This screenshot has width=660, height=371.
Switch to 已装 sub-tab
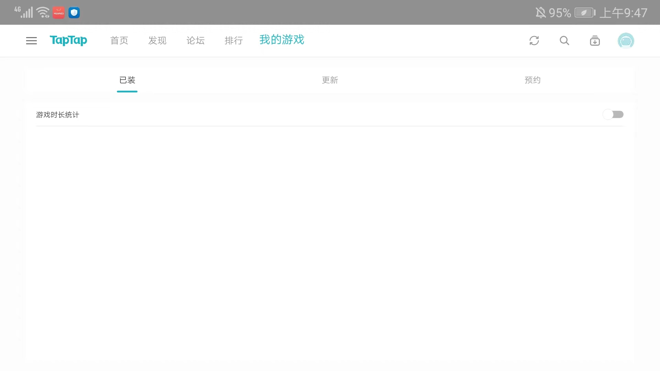(x=127, y=80)
